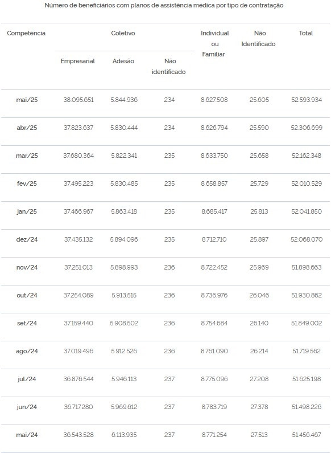Viewport: 331px width, 453px height.
Task: Click Adesão value 6.113.935
Action: 124,435
